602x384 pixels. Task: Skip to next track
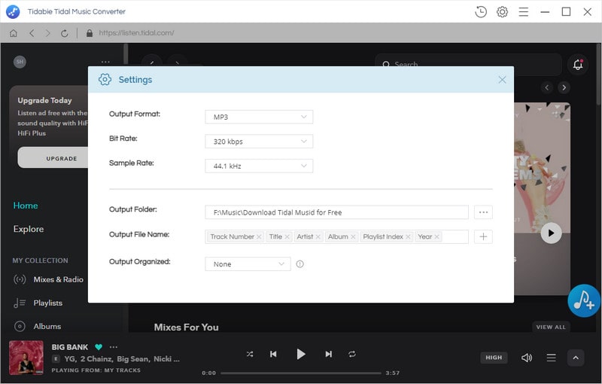click(x=329, y=354)
